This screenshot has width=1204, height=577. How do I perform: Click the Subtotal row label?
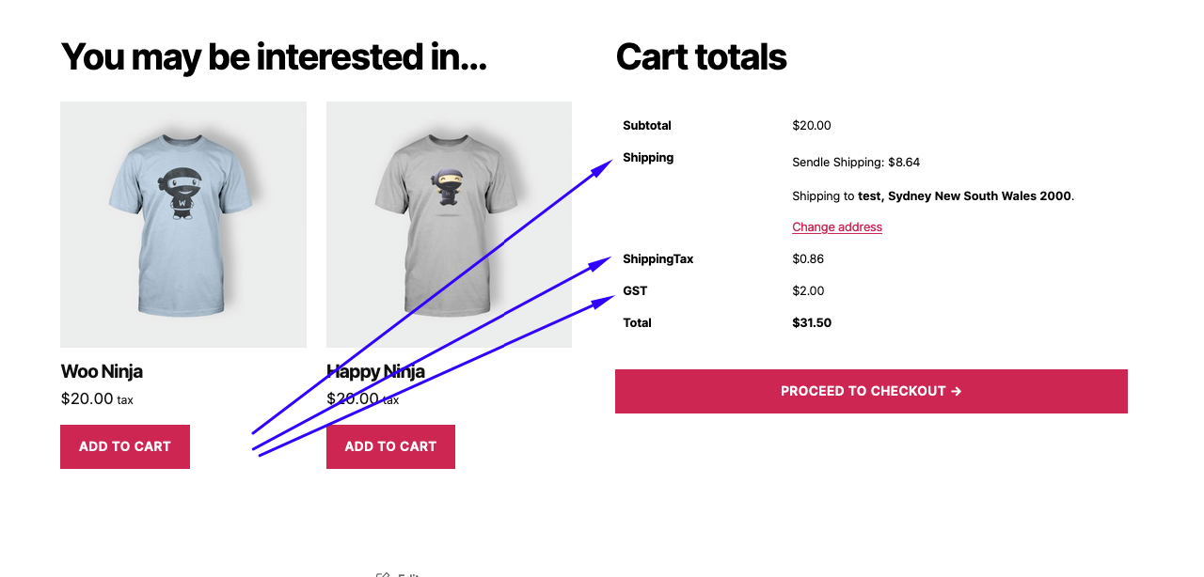[647, 125]
